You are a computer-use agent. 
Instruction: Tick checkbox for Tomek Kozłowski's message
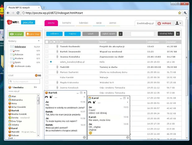[x=47, y=46]
